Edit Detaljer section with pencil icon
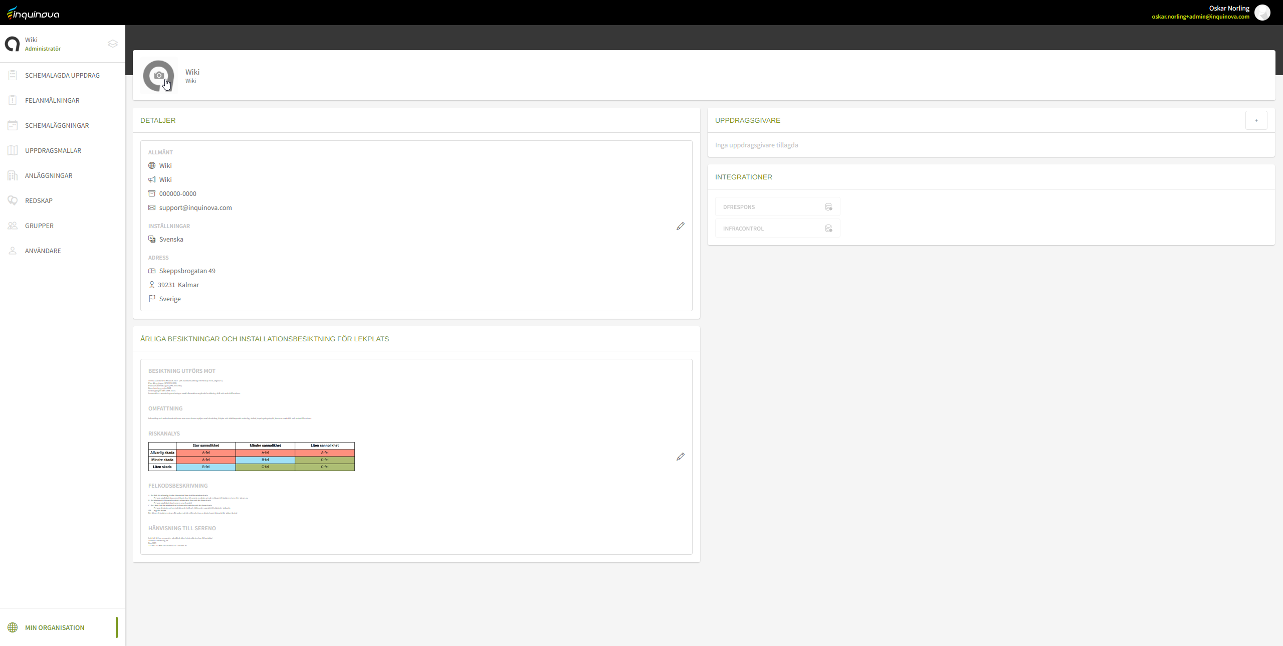This screenshot has height=646, width=1283. (680, 226)
